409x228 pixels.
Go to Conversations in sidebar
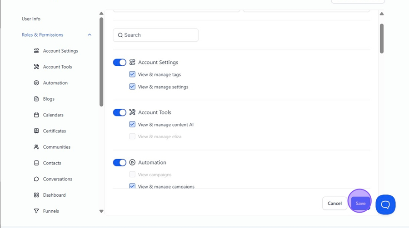point(57,179)
